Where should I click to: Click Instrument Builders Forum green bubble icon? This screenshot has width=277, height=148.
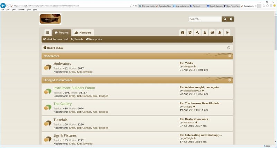tap(47, 92)
